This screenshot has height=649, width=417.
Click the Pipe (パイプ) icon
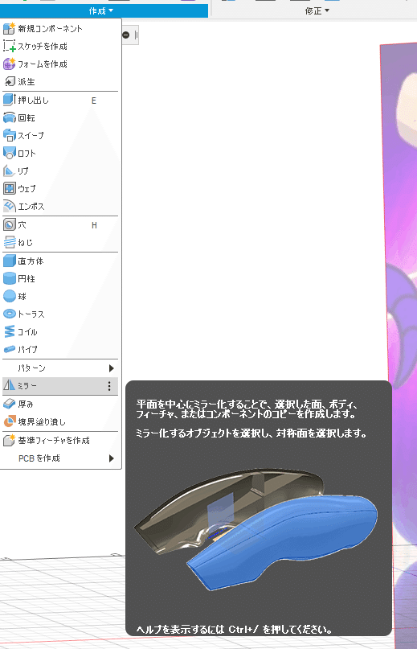pyautogui.click(x=9, y=349)
